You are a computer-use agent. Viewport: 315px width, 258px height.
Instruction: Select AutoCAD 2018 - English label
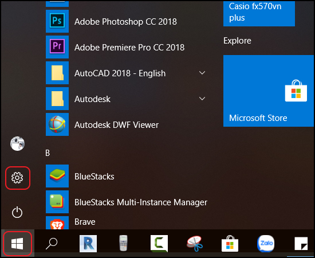(120, 73)
